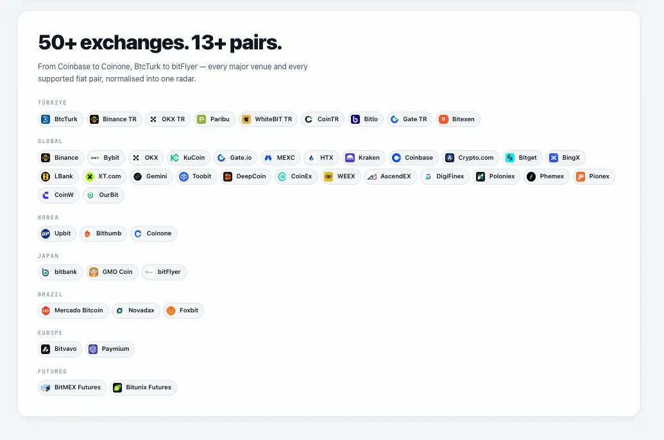
Task: Click the Coinbase blue logo icon
Action: [x=396, y=158]
